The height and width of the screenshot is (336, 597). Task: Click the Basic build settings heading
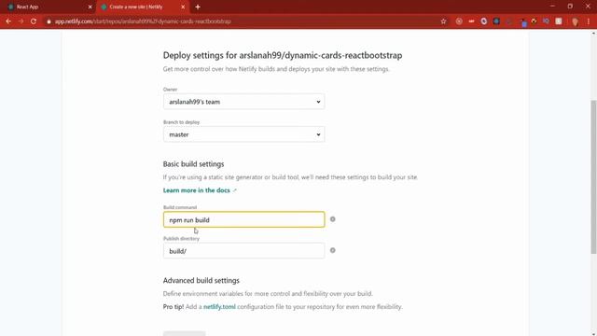point(193,164)
